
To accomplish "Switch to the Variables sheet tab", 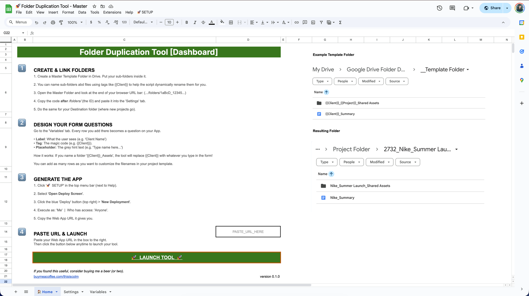I will (98, 292).
